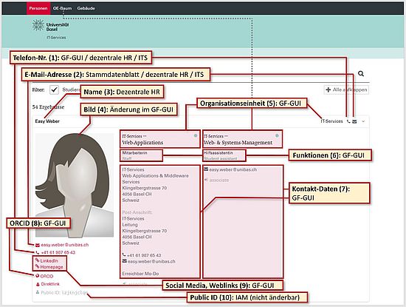Click the envelope icon next to left email
This screenshot has height=307, width=406.
pos(38,245)
